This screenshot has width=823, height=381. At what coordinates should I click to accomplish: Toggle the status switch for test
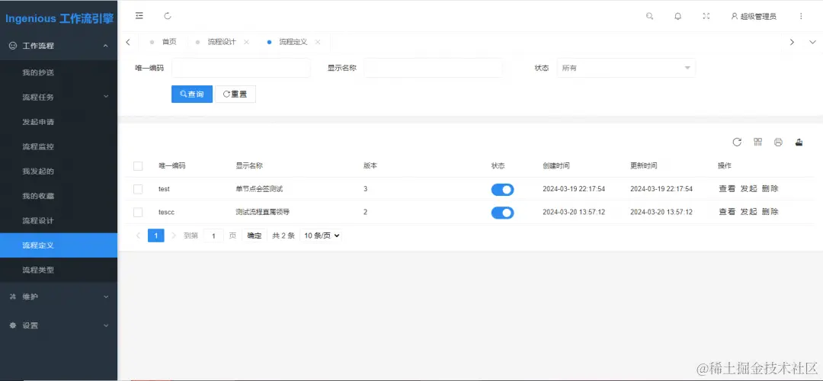(502, 190)
